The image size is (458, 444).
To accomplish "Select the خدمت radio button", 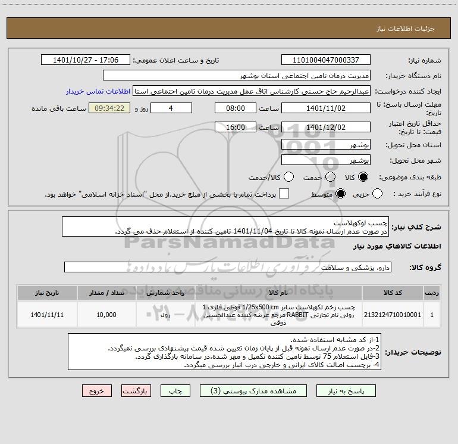I will point(330,177).
